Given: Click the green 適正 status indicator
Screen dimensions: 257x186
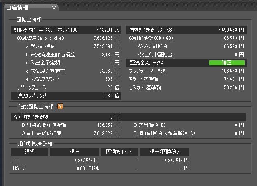Looking at the screenshot, I should point(226,63).
